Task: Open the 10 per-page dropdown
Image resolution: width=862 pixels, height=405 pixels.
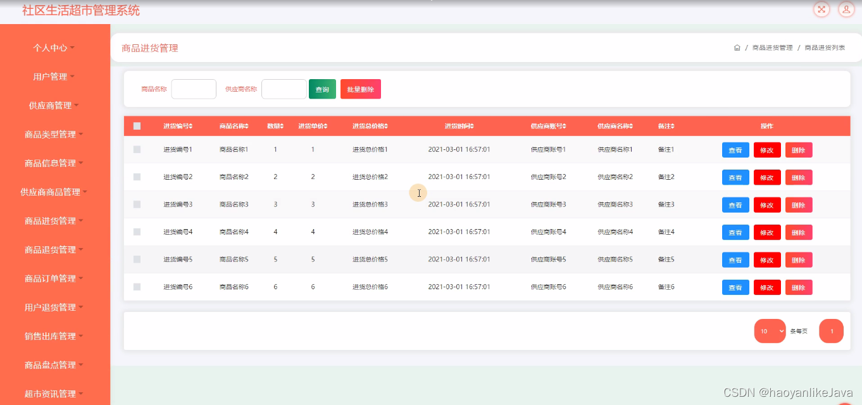Action: coord(770,331)
